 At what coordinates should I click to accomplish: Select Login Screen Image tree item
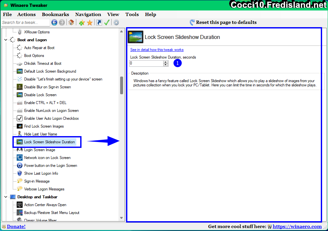point(40,150)
